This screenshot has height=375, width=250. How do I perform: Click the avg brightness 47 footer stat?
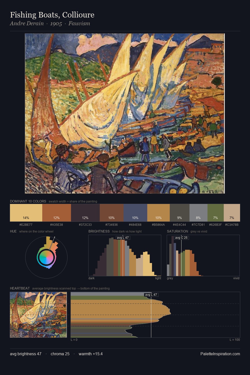click(26, 354)
